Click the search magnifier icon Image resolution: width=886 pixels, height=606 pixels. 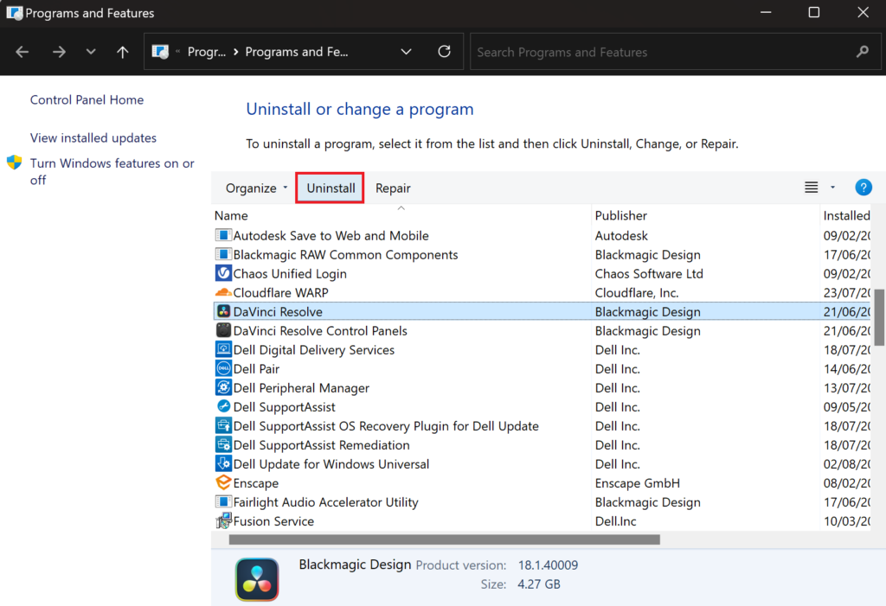863,52
